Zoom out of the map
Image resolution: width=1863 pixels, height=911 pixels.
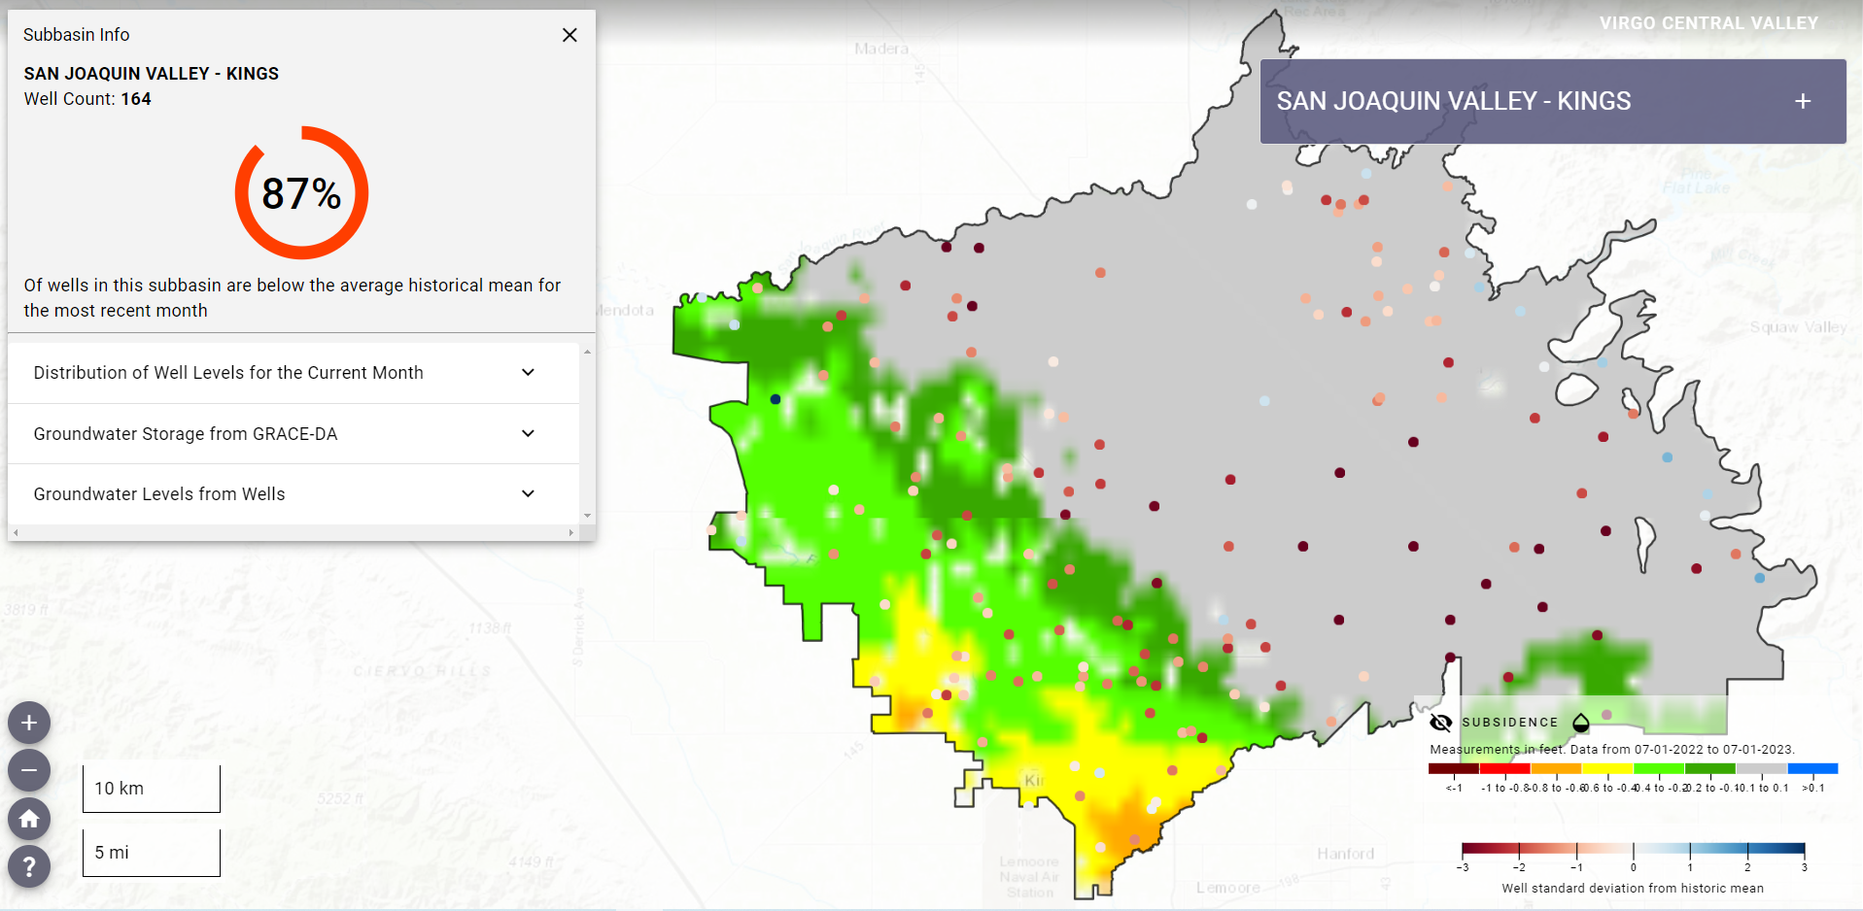tap(29, 770)
